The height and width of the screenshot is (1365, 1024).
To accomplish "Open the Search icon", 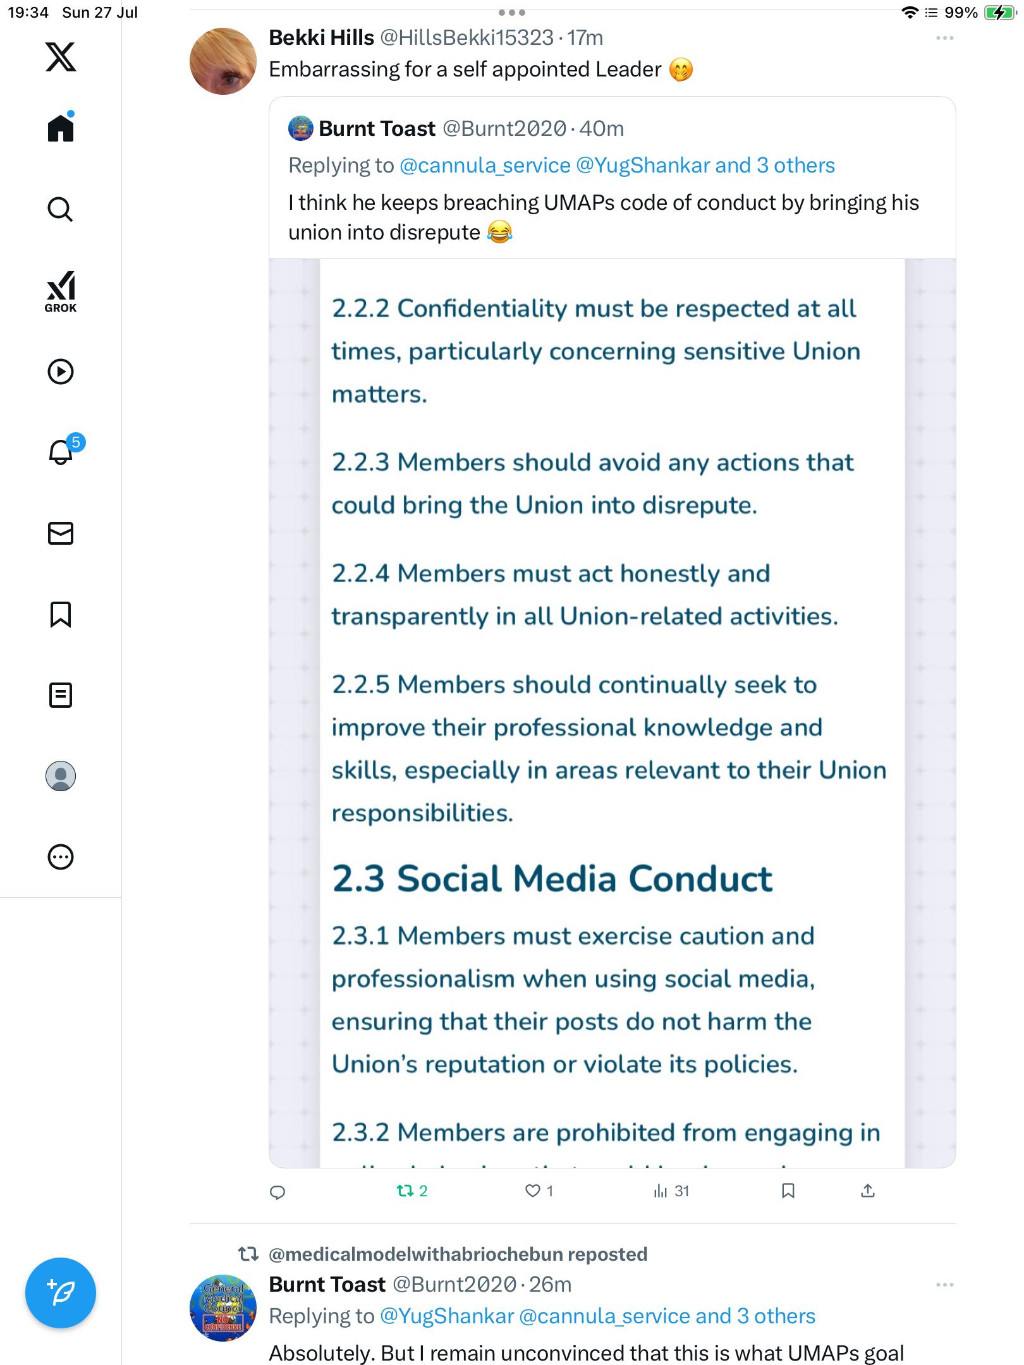I will point(61,209).
